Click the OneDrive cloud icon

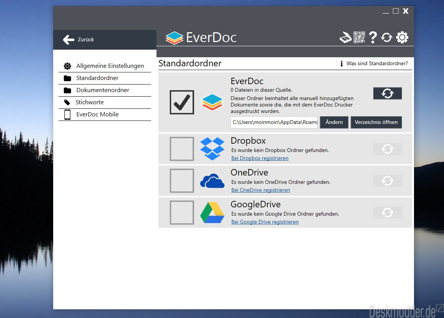click(x=212, y=181)
